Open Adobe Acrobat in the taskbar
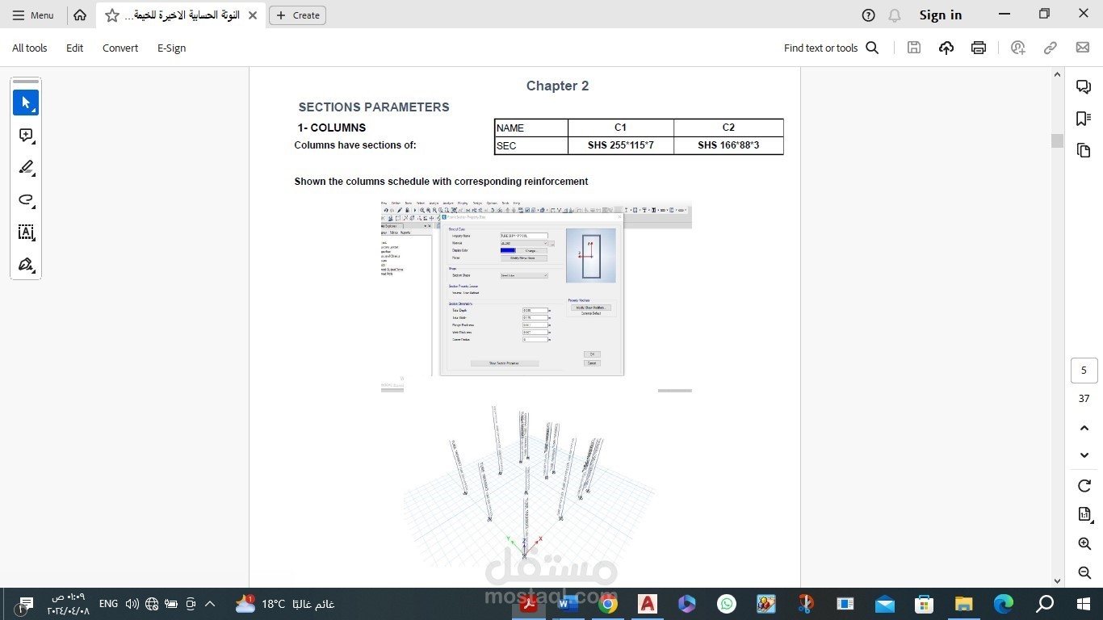Viewport: 1103px width, 620px height. tap(529, 604)
